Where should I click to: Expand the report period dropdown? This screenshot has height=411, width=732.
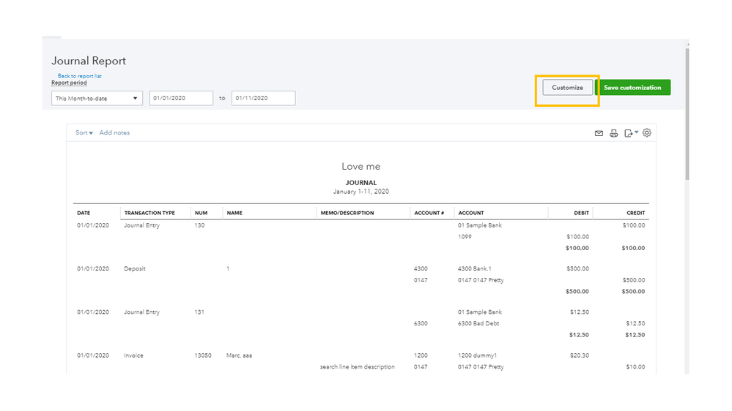97,98
